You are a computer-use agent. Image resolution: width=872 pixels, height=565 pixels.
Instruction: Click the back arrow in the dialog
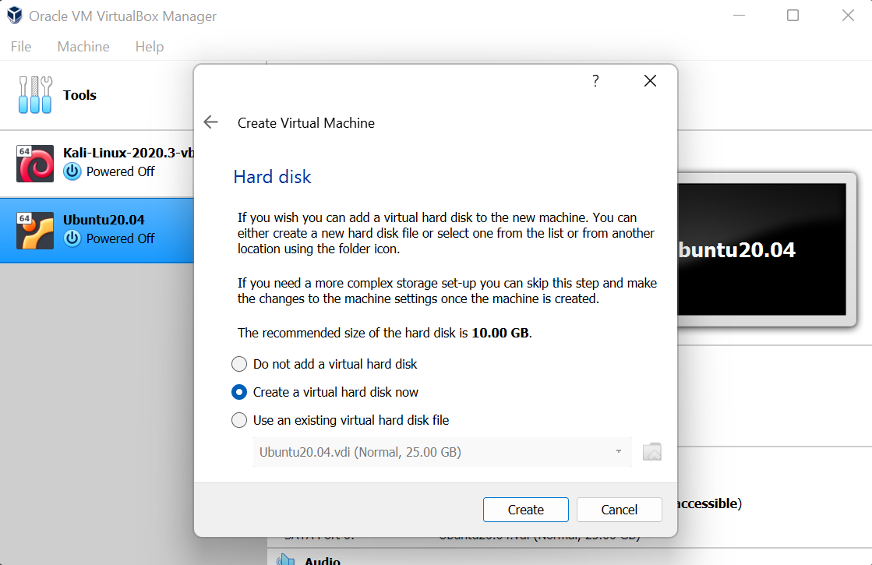click(x=210, y=122)
